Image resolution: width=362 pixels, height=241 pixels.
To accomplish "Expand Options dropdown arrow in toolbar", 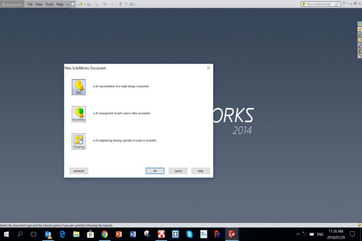I will coord(135,4).
